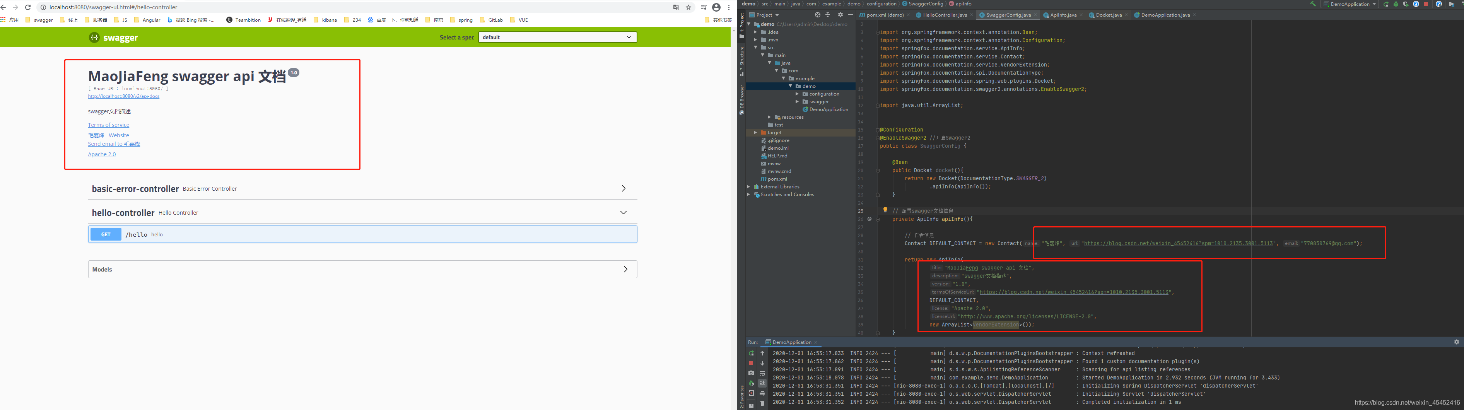Open the Apache 2.0 license link
Viewport: 1464px width, 410px height.
click(x=102, y=154)
